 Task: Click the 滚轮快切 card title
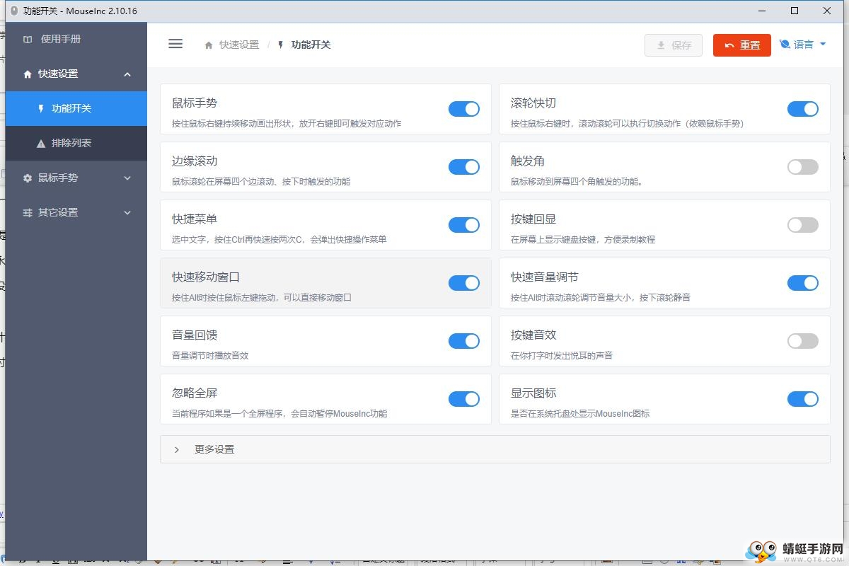[x=533, y=103]
